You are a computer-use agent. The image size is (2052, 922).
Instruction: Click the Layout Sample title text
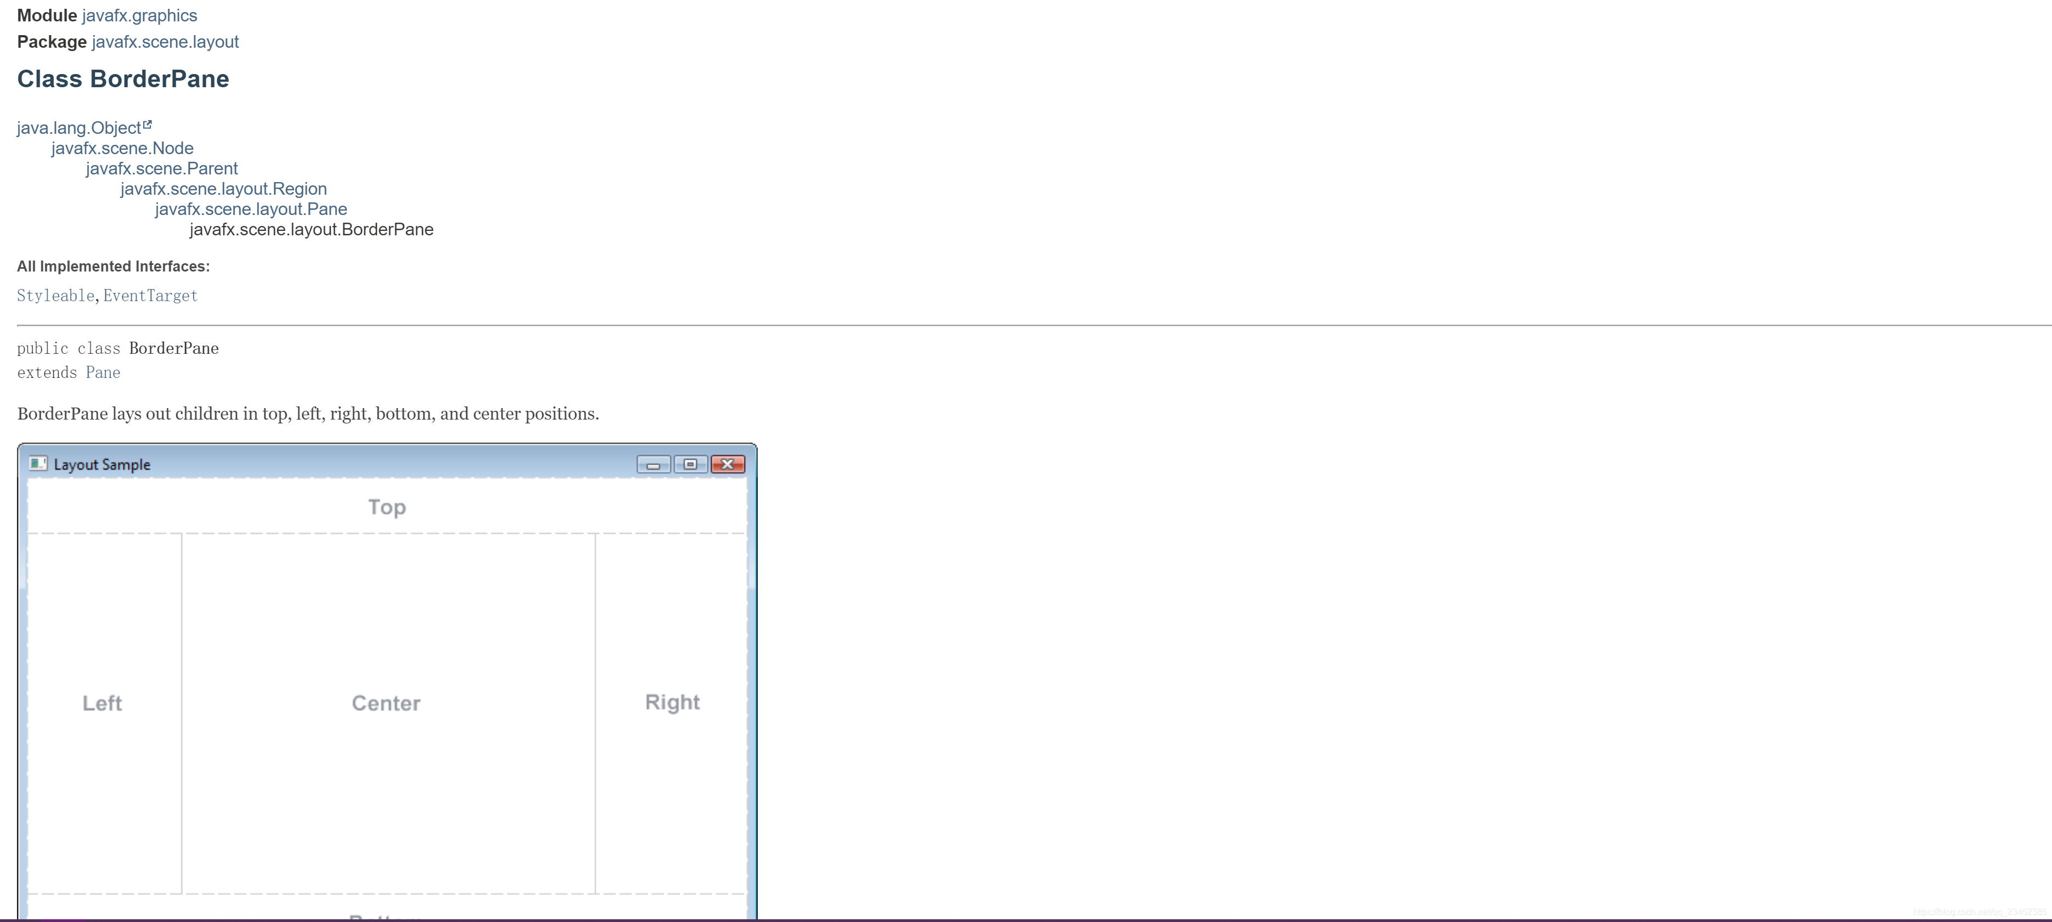point(102,465)
